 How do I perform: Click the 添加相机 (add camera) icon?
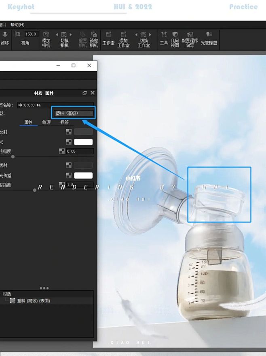click(46, 39)
